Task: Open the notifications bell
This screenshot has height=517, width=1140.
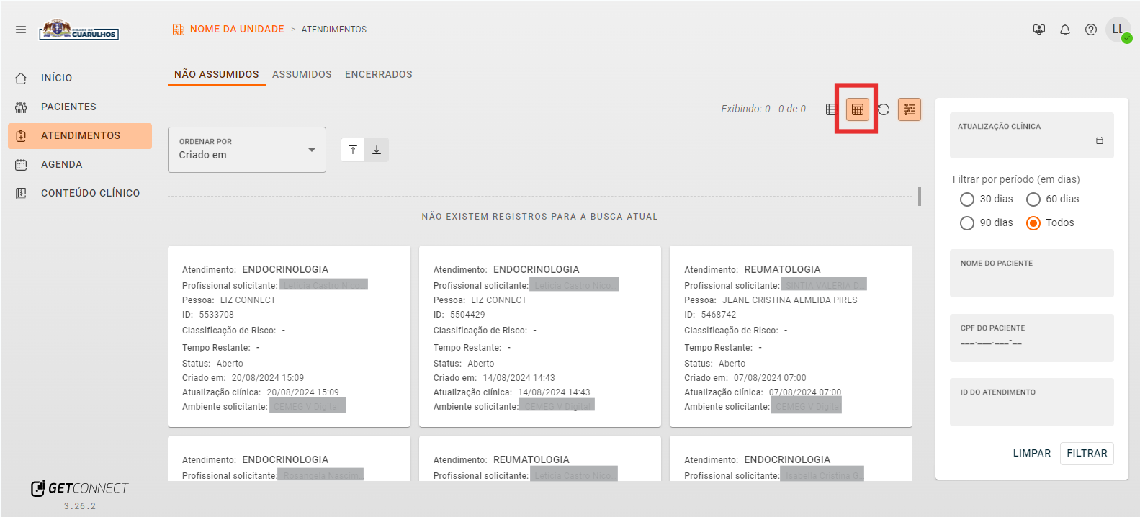Action: 1065,30
